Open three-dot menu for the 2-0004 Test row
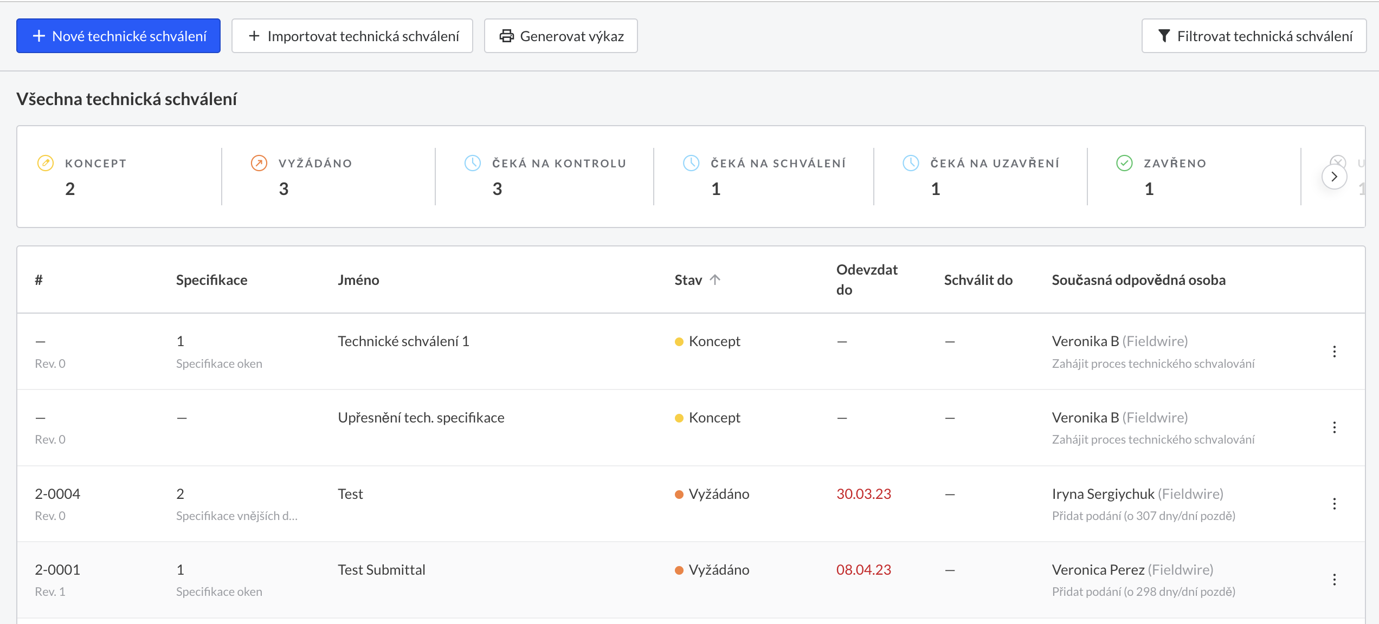 click(x=1334, y=504)
